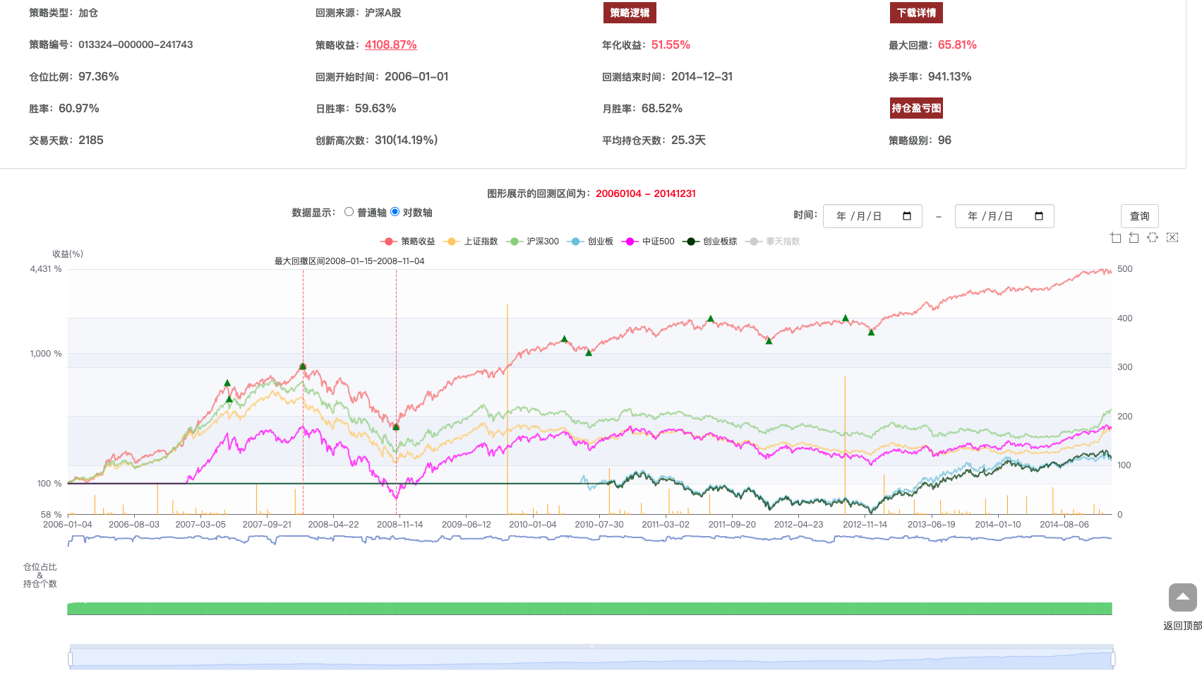Click the clear selection icon with X

coord(1172,237)
